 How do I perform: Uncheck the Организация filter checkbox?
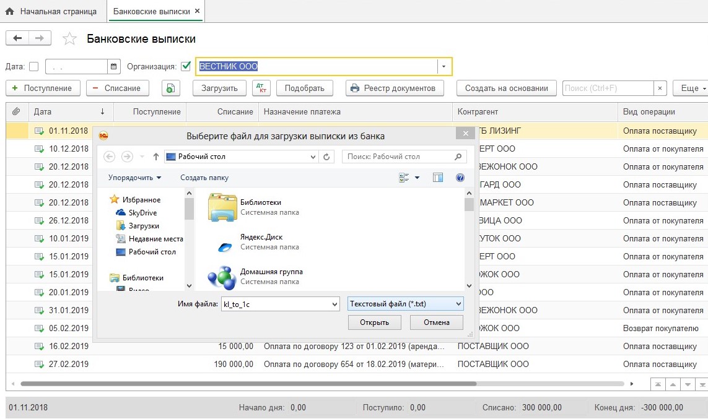coord(185,66)
